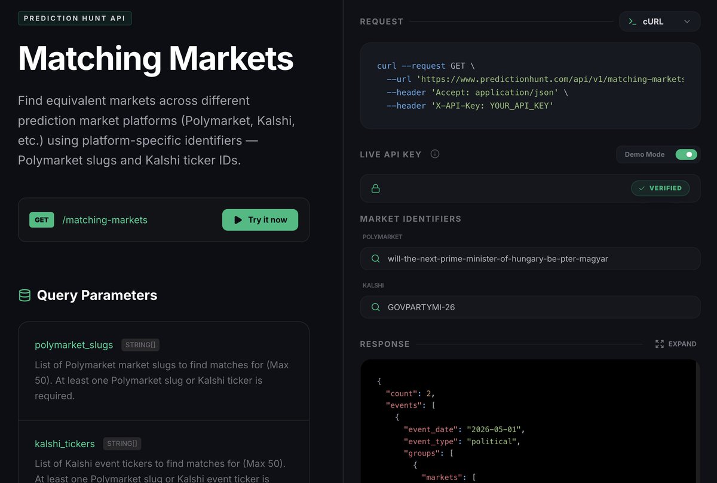
Task: Open the cURL language dropdown
Action: pos(660,22)
